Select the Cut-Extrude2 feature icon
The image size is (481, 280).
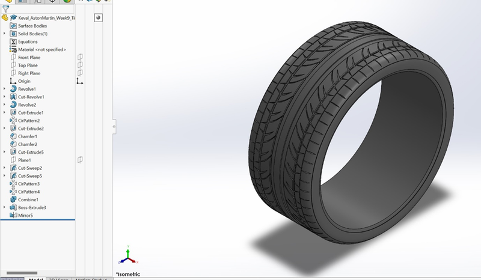[x=13, y=129]
